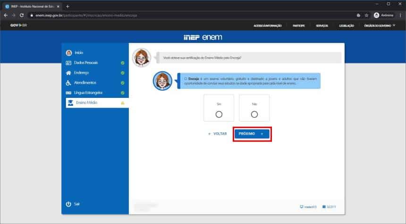The image size is (406, 224).
Task: Open Legislação link in government bar
Action: pos(347,26)
